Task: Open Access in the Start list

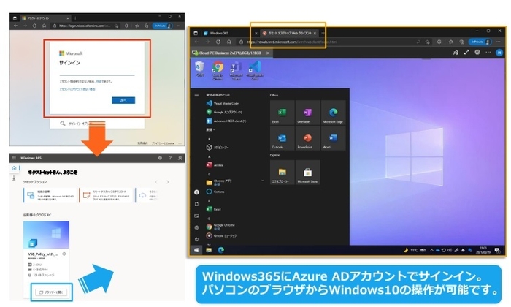Action: tap(215, 165)
